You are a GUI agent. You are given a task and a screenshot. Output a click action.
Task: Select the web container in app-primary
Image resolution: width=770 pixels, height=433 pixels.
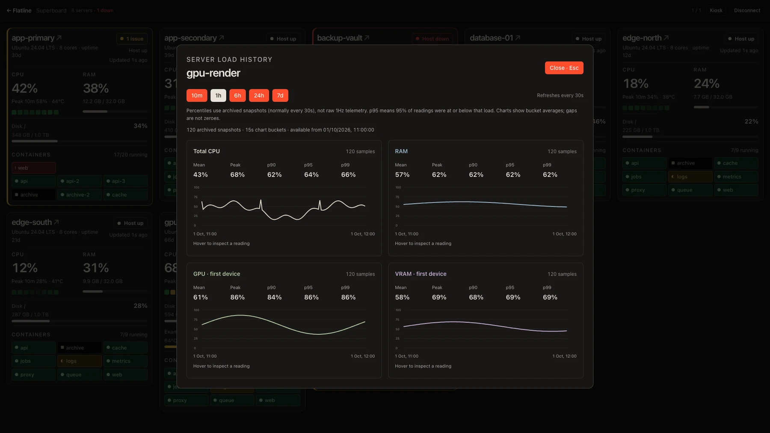pyautogui.click(x=34, y=168)
